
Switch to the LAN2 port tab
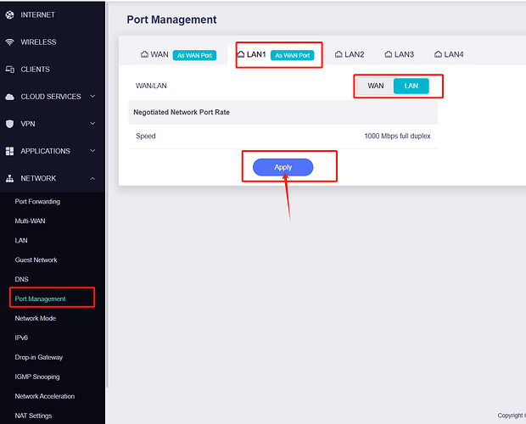click(x=349, y=54)
